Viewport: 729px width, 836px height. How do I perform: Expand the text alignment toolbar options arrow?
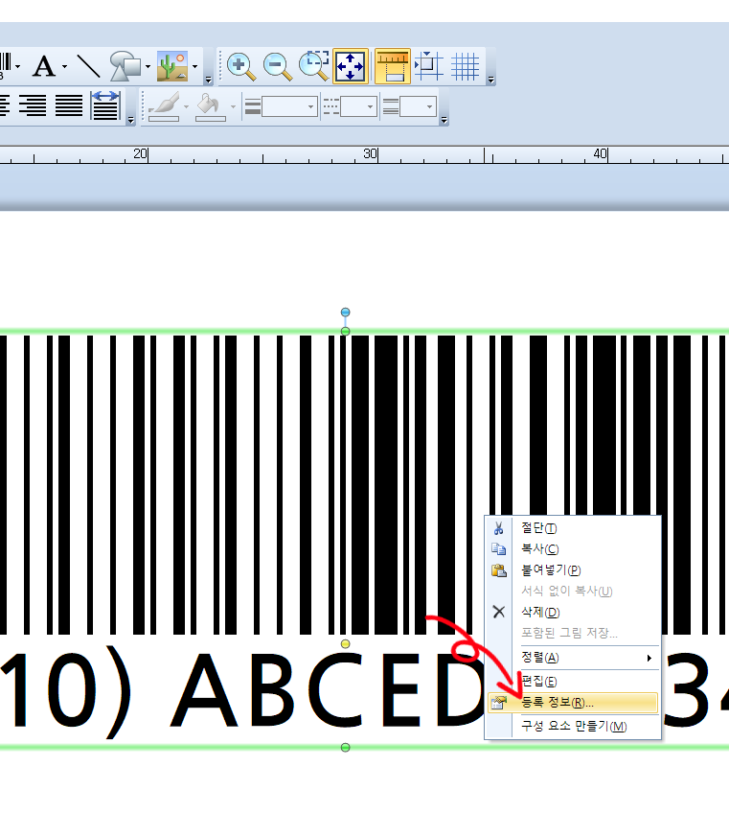tap(130, 121)
